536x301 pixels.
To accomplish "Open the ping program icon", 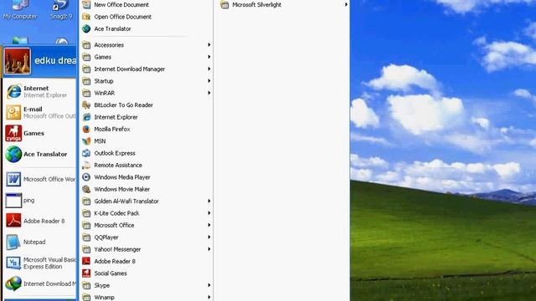I will coord(13,201).
